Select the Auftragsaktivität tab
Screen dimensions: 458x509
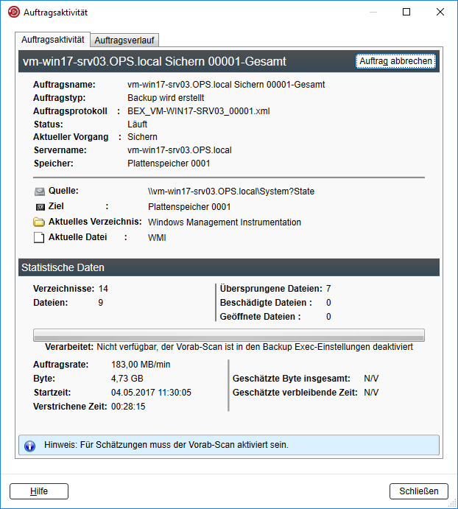pos(52,39)
